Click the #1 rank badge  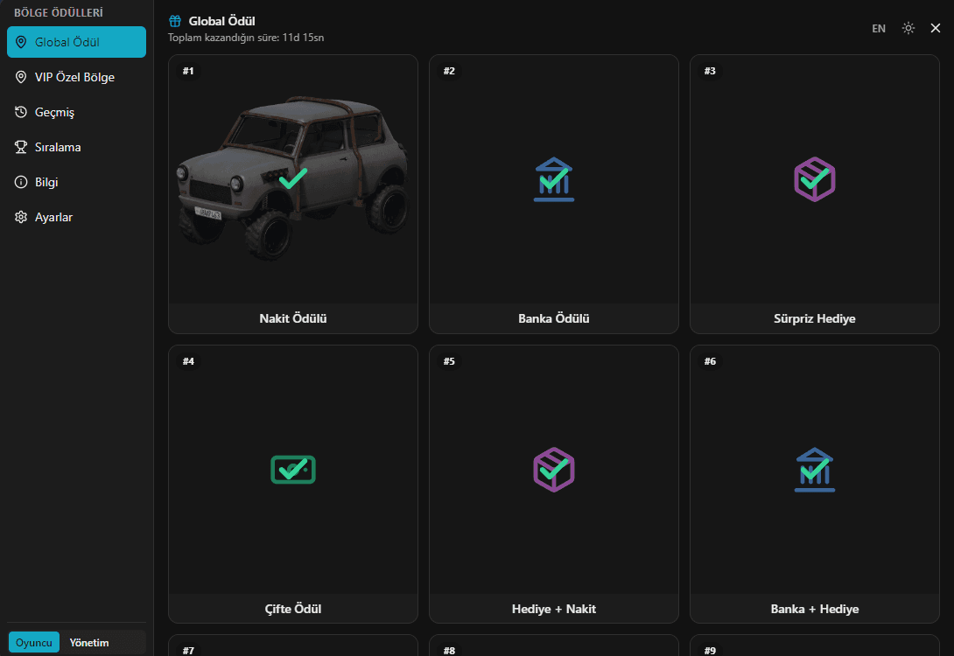coord(188,71)
